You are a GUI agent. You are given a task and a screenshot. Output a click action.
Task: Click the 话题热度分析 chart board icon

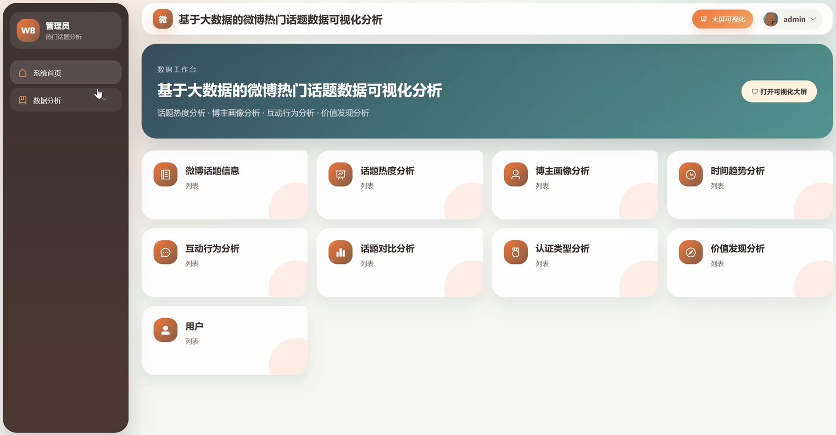[x=341, y=174]
